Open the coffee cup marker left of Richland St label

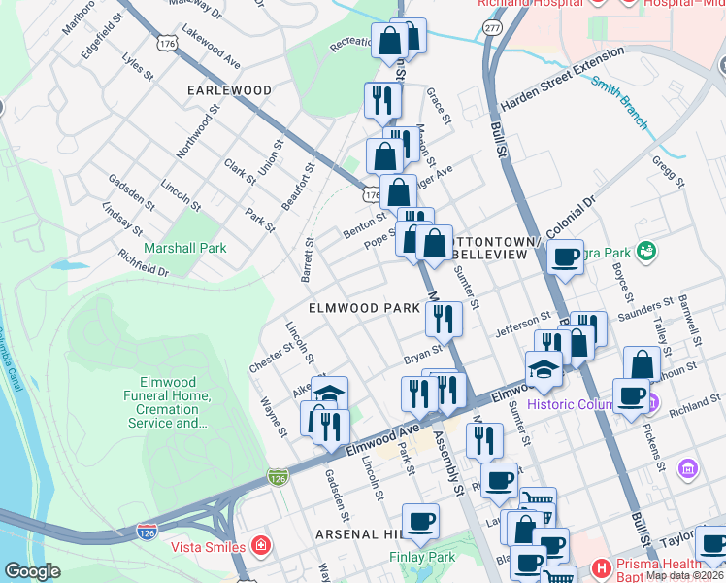631,397
